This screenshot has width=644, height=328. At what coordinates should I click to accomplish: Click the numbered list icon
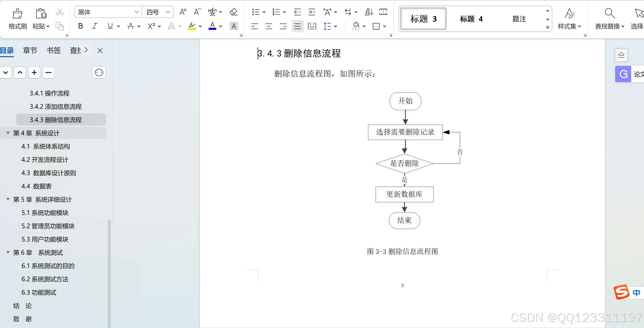tap(276, 12)
